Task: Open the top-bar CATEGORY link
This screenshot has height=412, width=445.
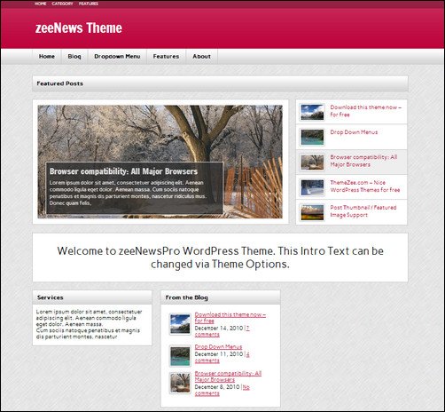Action: click(62, 4)
